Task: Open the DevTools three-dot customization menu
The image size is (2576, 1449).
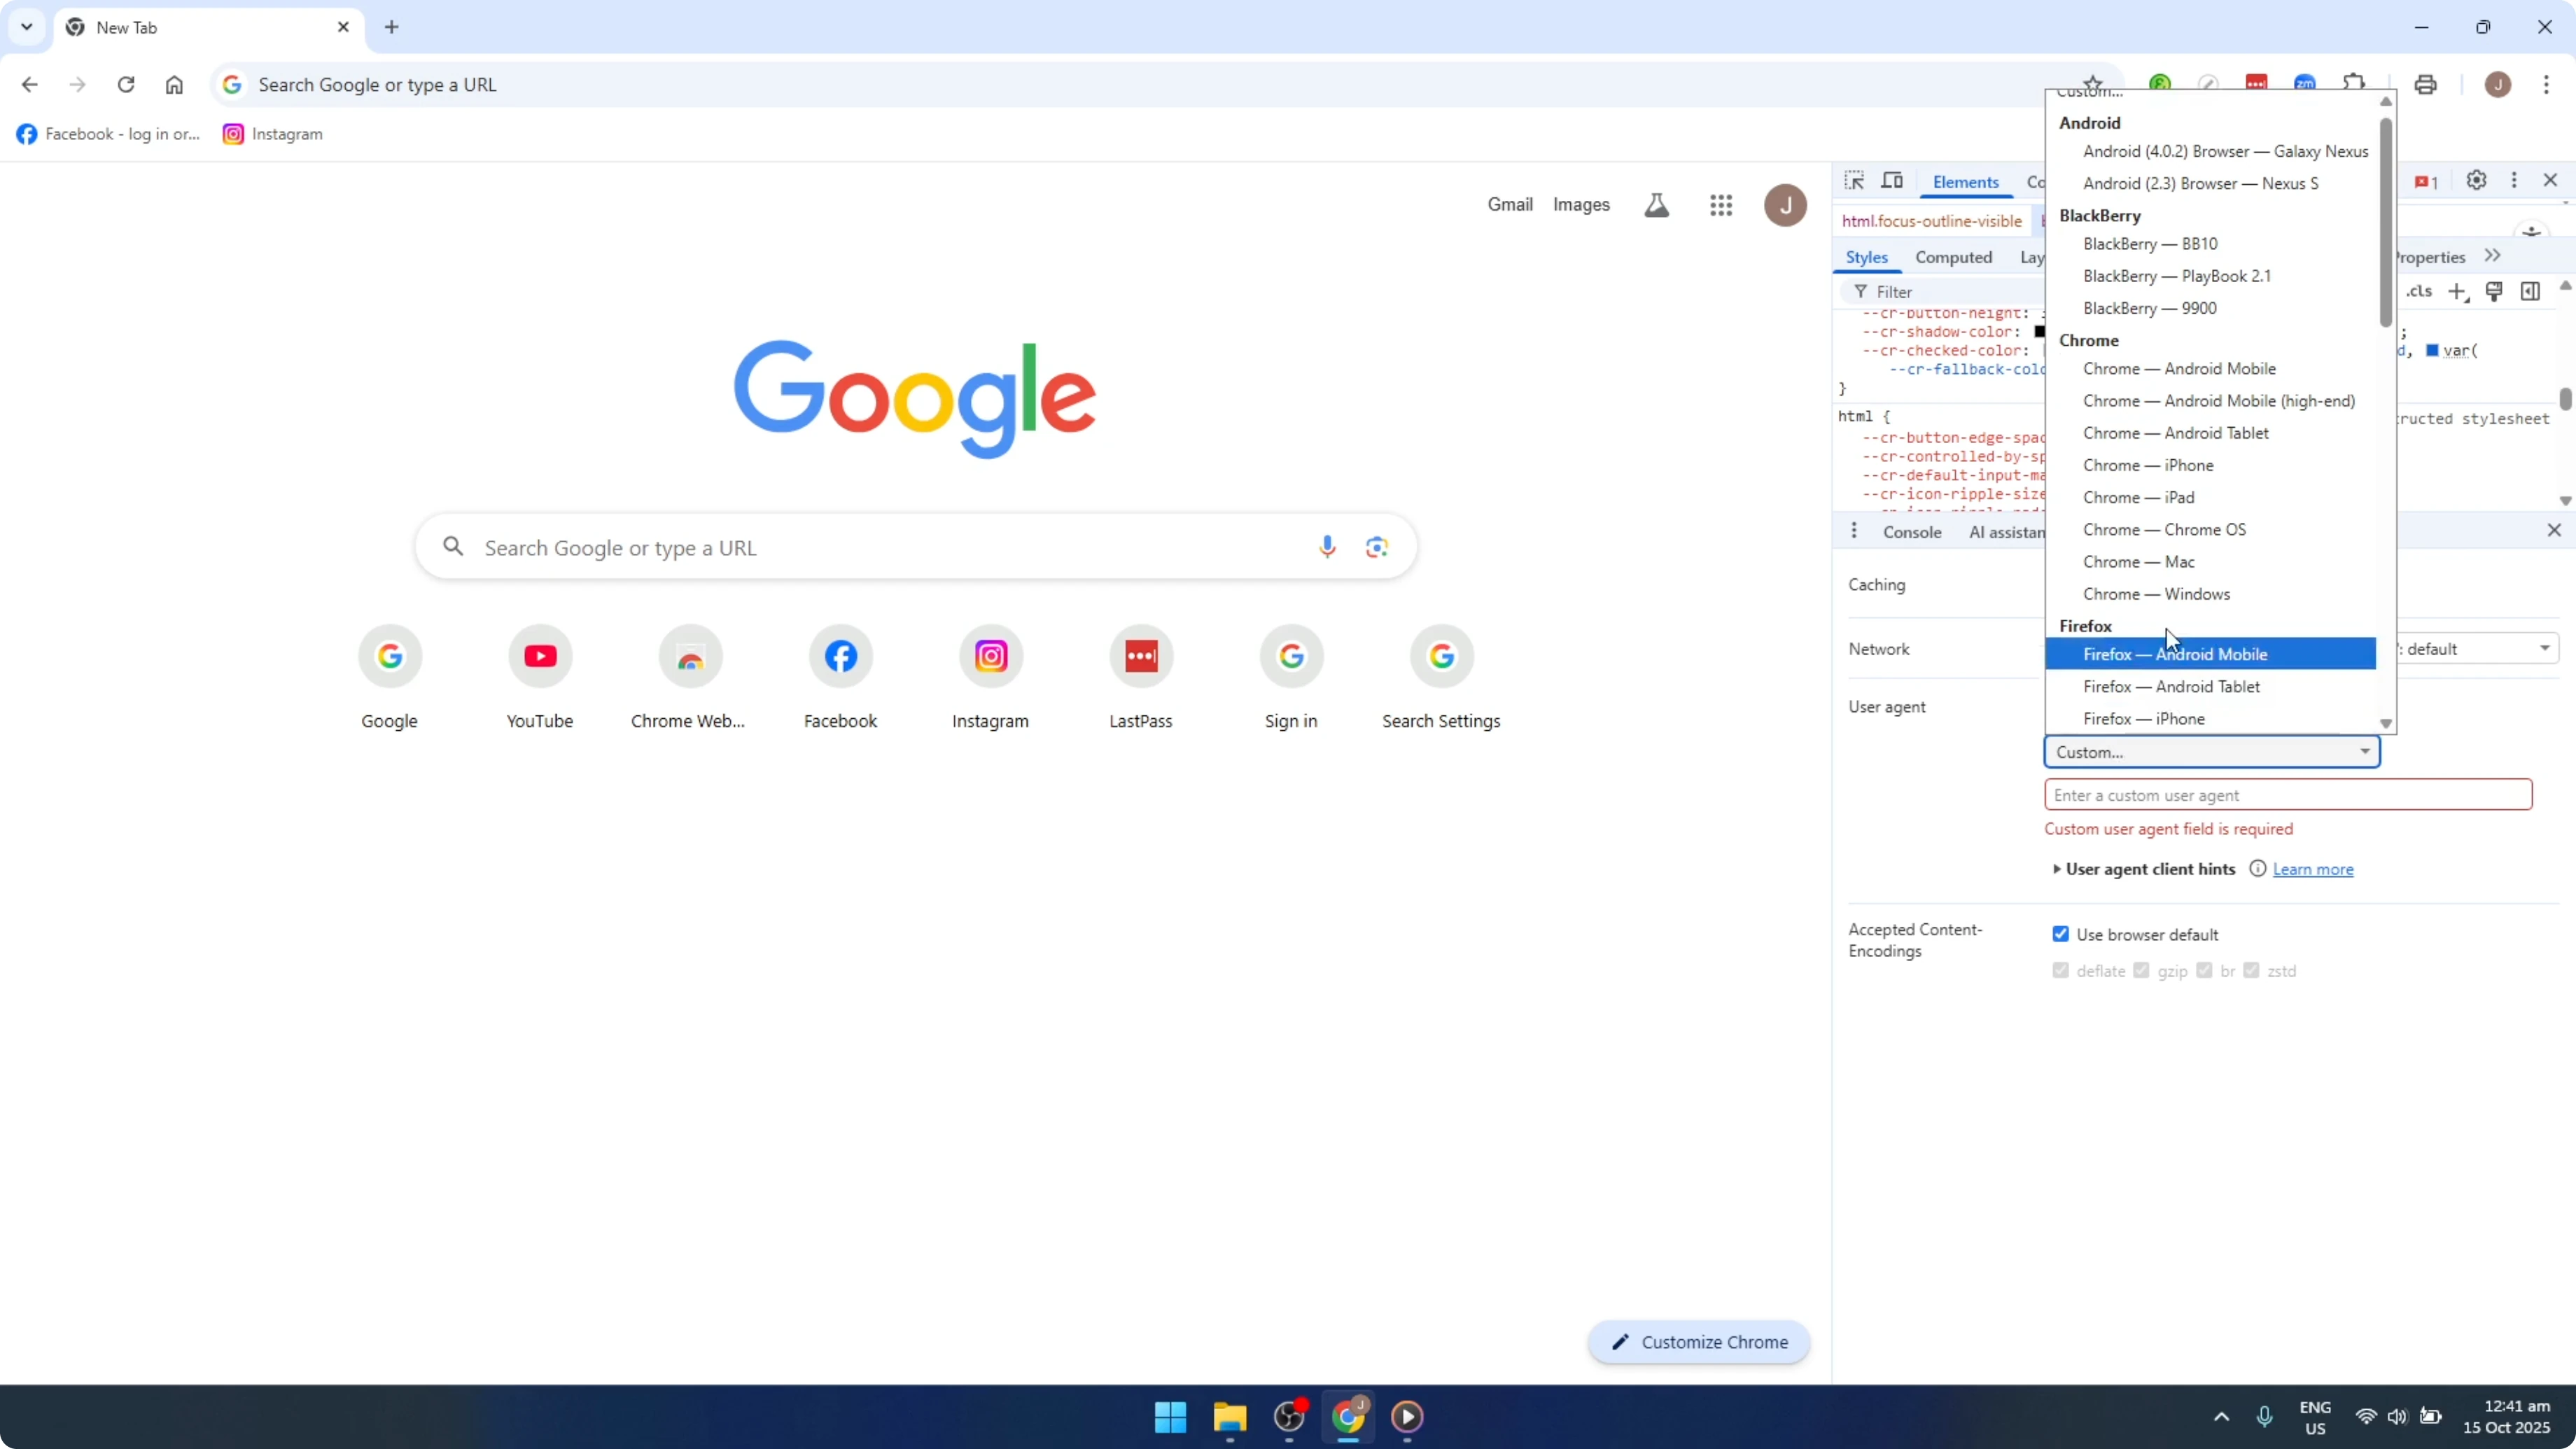Action: click(x=2515, y=181)
